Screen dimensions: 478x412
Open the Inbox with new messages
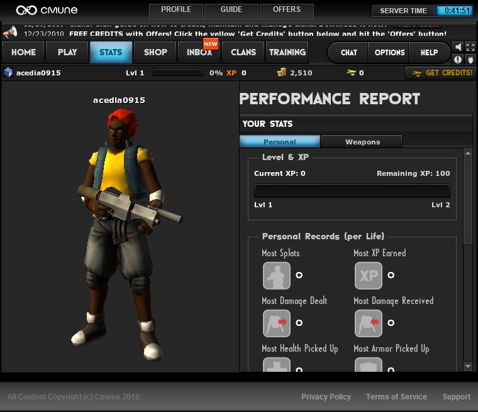coord(199,52)
